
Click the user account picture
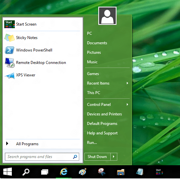pos(107,16)
